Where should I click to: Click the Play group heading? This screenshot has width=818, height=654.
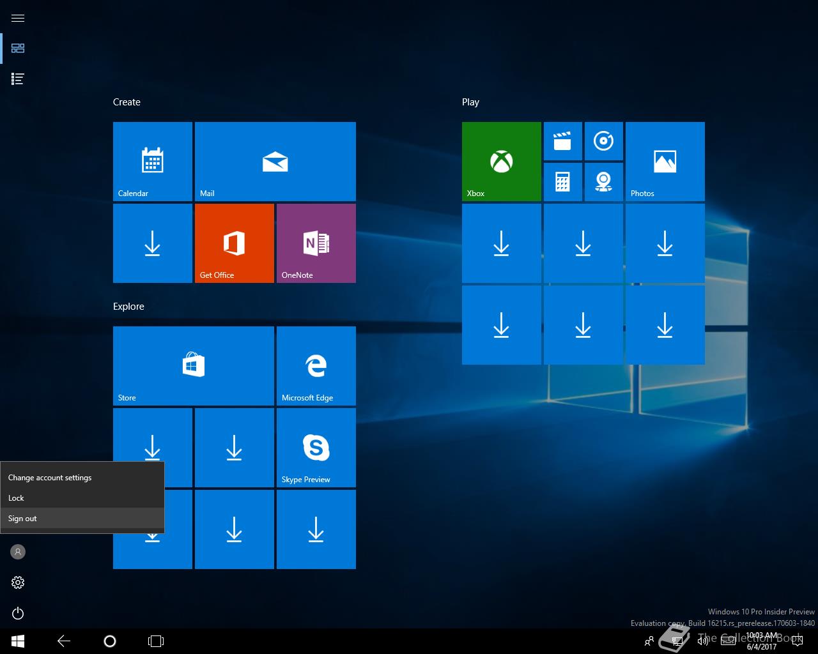pos(470,102)
